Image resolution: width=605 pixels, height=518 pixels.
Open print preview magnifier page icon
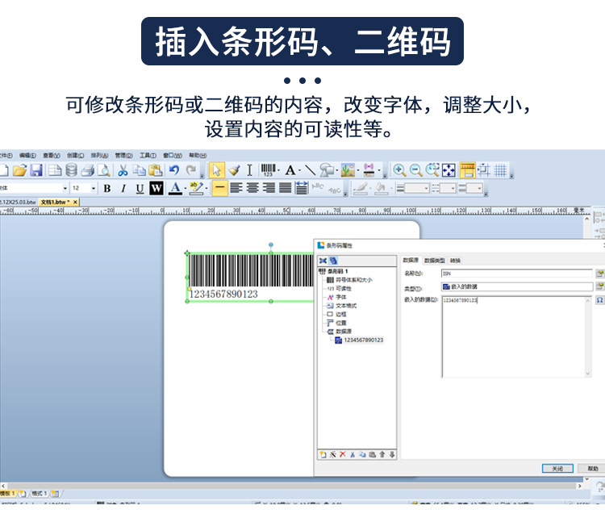(x=104, y=170)
